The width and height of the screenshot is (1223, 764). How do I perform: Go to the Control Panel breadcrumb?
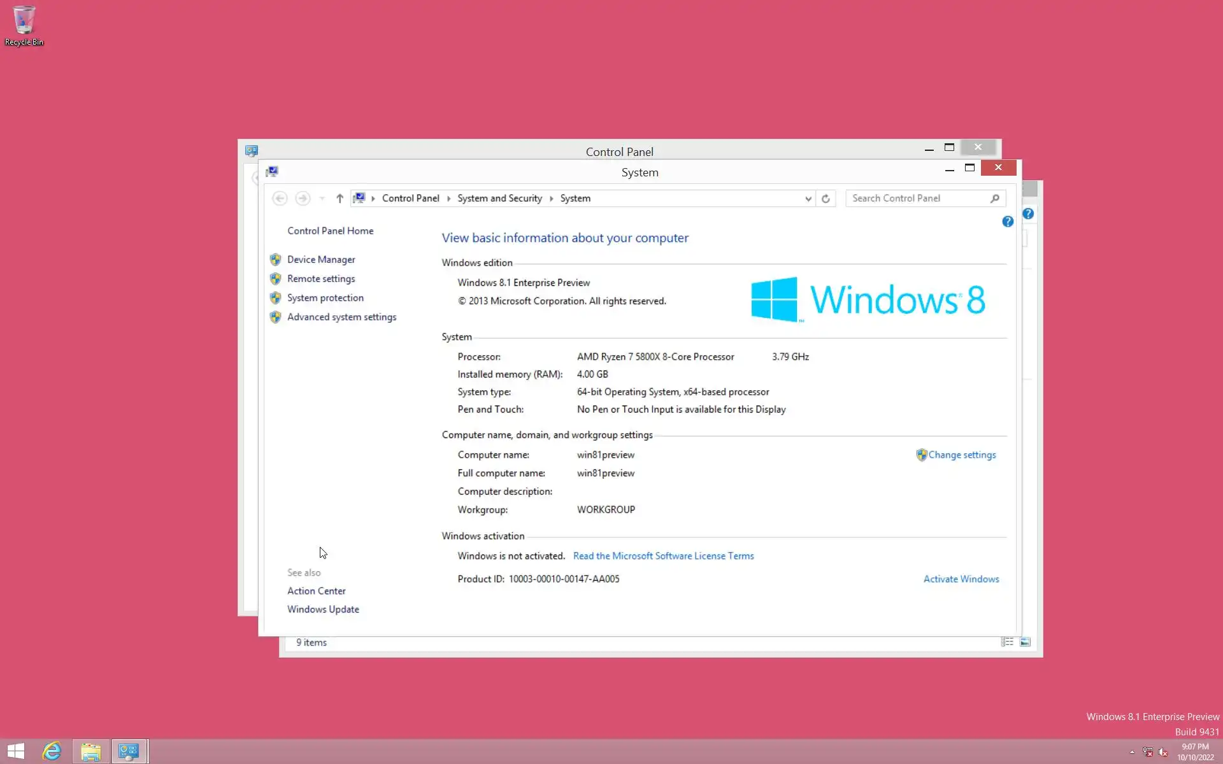tap(410, 199)
